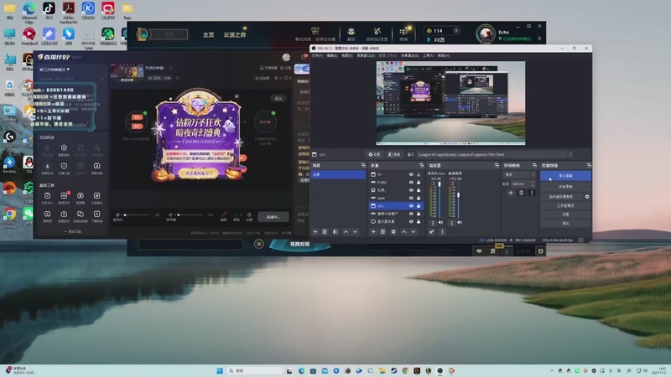Click 停止直播 button in OBS controls

click(565, 176)
